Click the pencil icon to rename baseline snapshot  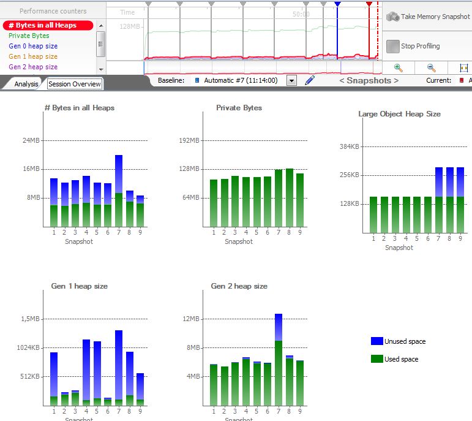tap(310, 80)
